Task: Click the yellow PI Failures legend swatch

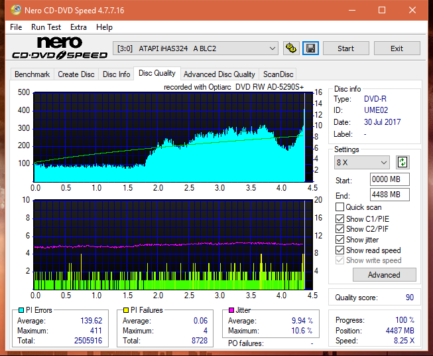Action: [126, 310]
